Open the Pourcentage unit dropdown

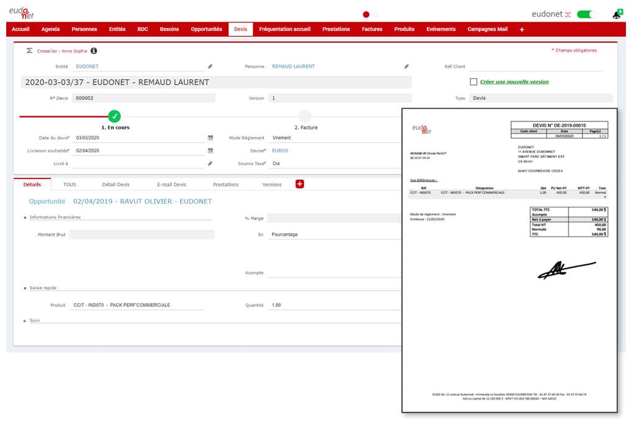(335, 235)
